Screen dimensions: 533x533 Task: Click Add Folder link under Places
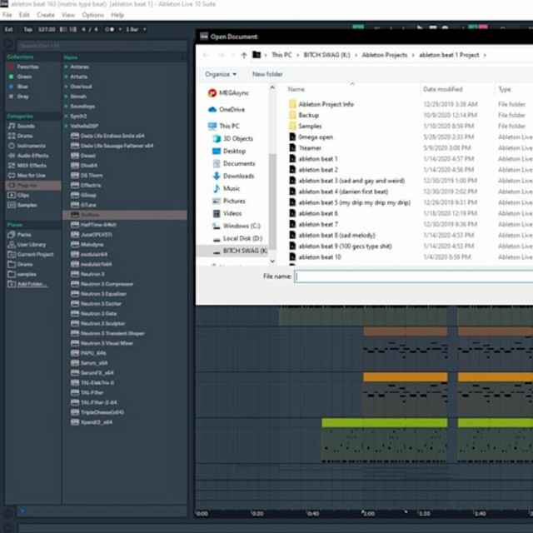click(32, 284)
